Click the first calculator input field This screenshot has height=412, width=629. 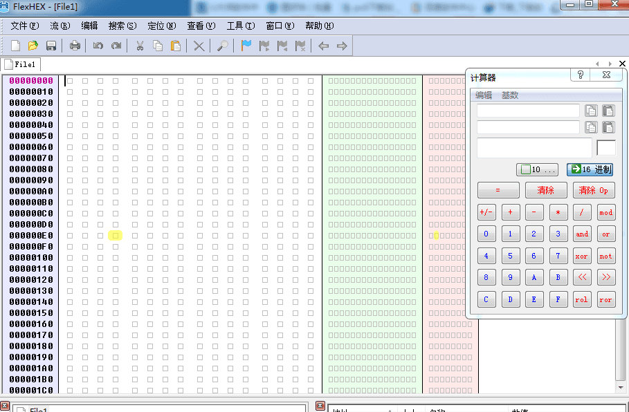[x=528, y=111]
